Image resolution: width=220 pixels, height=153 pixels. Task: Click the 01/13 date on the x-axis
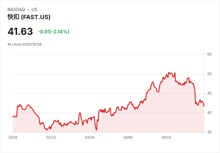[x=51, y=137]
